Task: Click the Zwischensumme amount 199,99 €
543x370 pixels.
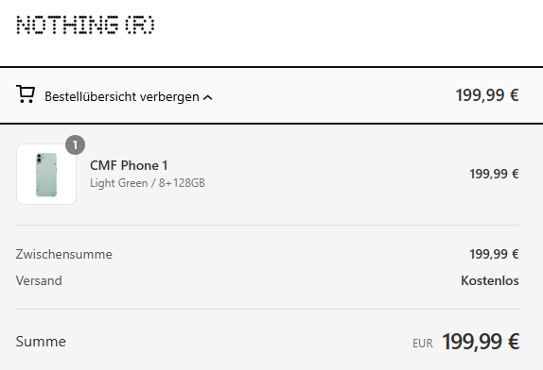Action: 494,254
